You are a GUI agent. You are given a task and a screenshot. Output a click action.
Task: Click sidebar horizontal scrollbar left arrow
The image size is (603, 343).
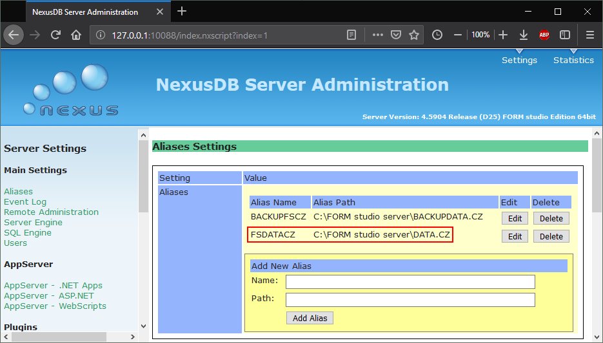6,337
